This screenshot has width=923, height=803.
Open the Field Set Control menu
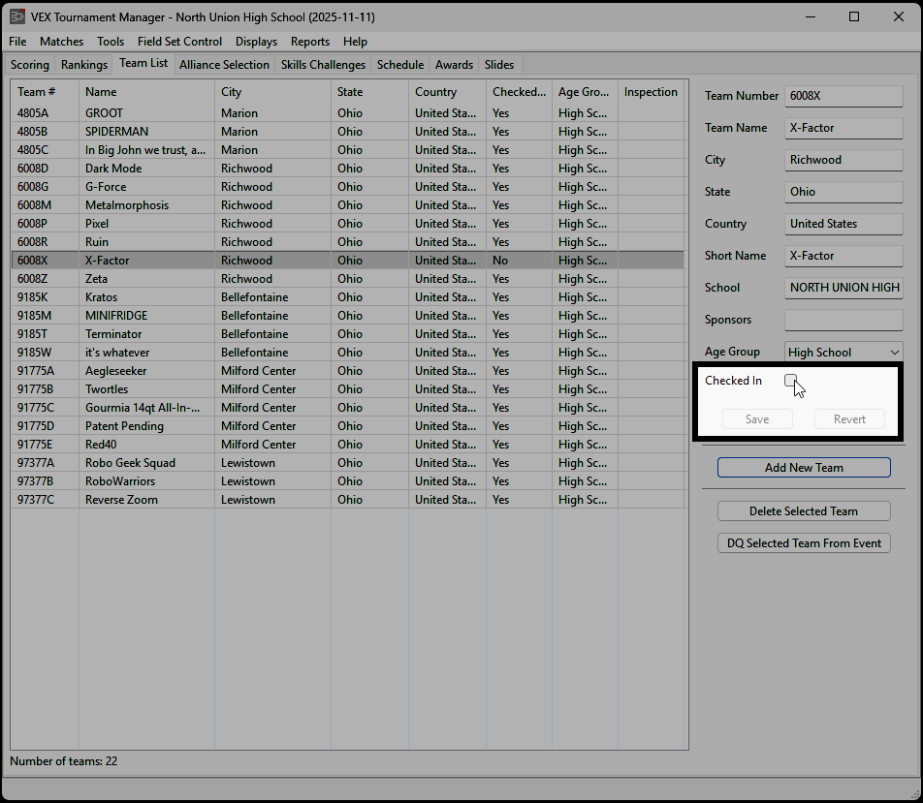179,42
